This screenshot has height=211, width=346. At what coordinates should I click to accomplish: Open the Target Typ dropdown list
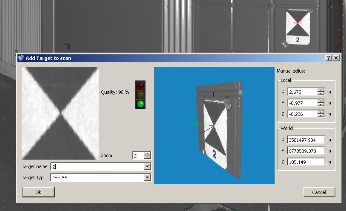coord(147,177)
